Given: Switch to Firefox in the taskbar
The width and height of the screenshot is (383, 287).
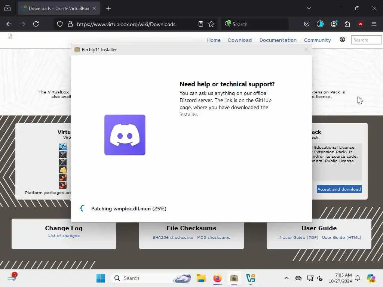Looking at the screenshot, I should [217, 278].
